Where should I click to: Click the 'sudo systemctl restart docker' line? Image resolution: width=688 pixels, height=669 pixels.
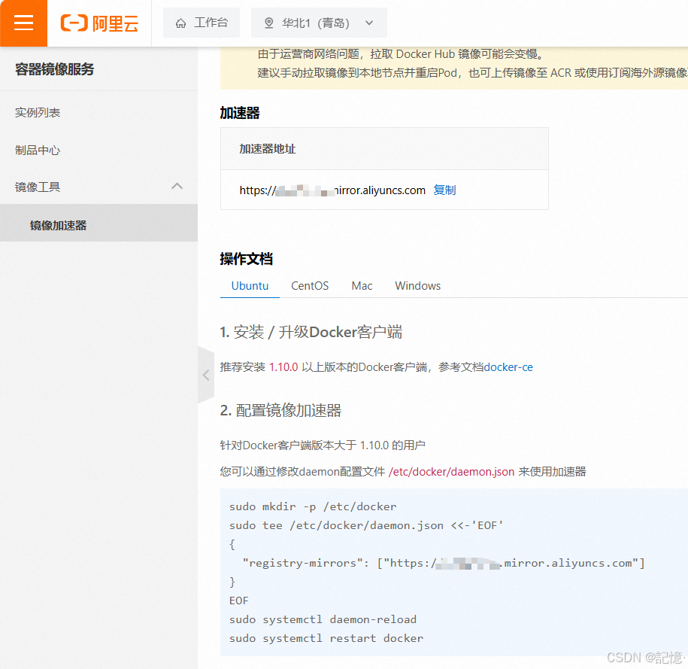pos(326,638)
